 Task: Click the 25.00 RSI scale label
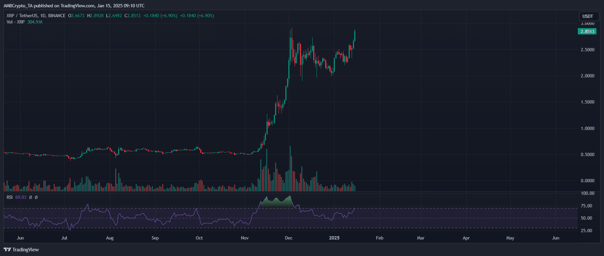click(x=586, y=231)
